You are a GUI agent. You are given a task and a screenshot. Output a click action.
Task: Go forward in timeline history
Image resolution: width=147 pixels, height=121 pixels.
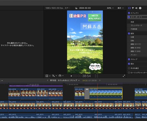(100, 80)
